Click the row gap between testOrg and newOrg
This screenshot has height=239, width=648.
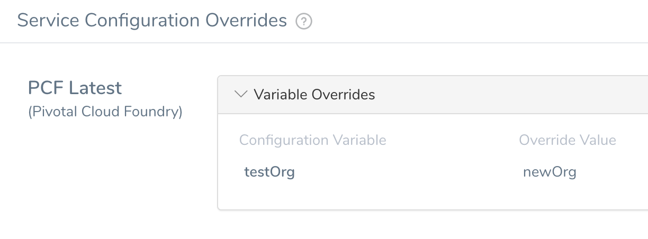coord(408,172)
